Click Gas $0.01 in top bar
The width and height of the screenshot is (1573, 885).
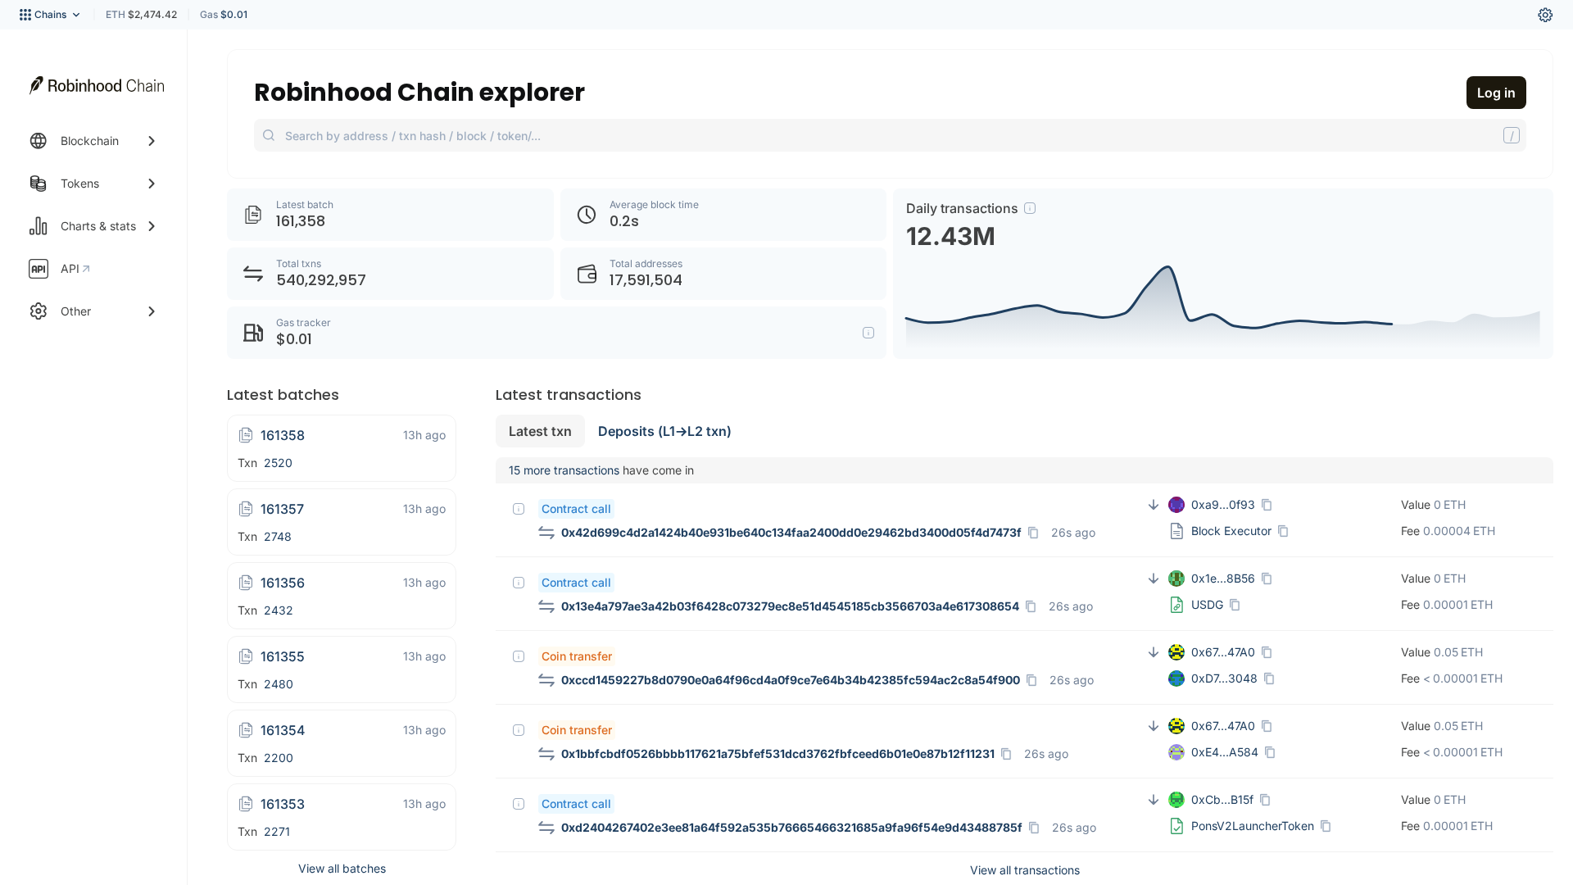point(224,15)
